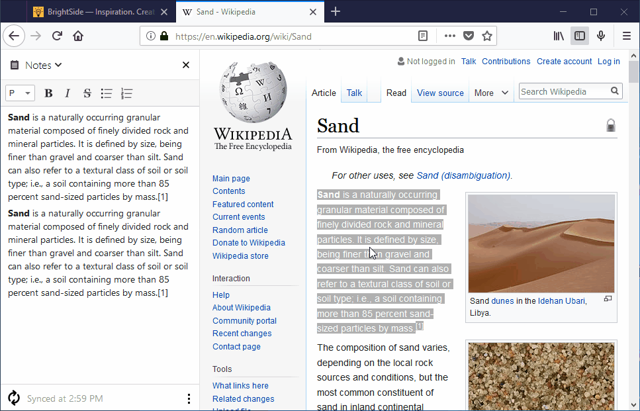Viewport: 640px width, 411px height.
Task: Insert a bulleted list in Notes
Action: coord(107,93)
